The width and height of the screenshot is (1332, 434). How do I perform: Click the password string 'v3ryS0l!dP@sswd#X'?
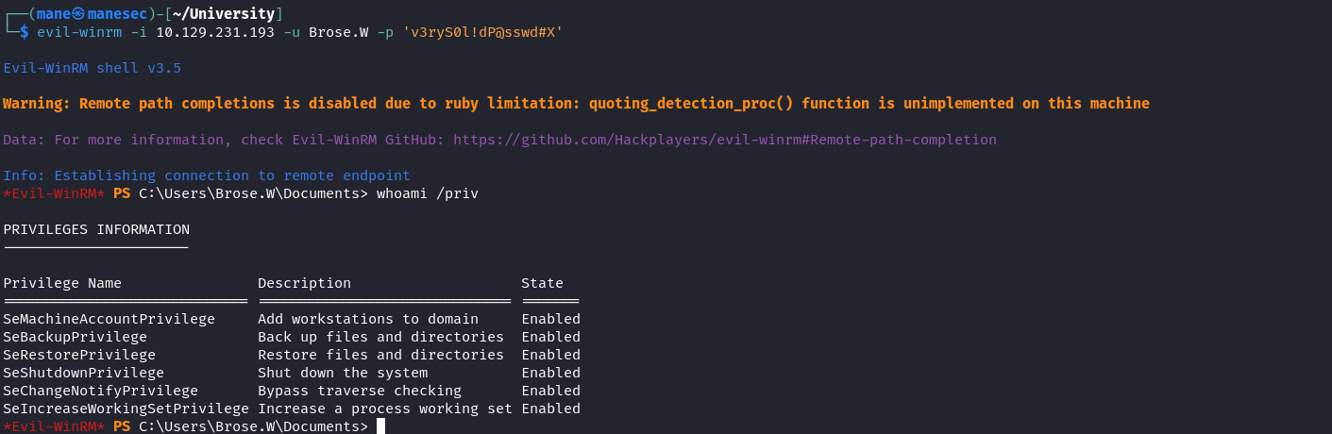click(x=482, y=32)
